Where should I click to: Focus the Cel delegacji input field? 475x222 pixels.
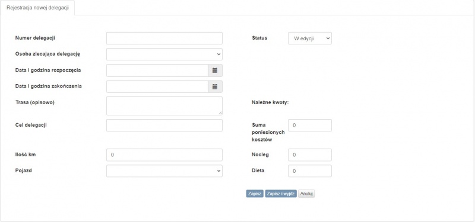[164, 126]
